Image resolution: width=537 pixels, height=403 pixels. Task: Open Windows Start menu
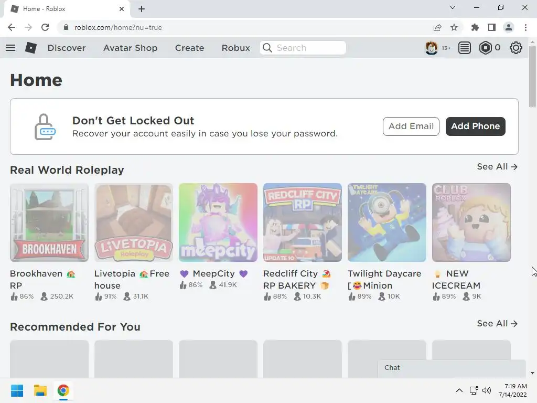click(x=17, y=390)
